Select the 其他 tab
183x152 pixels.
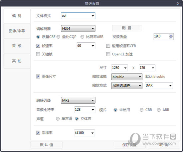pyautogui.click(x=17, y=61)
